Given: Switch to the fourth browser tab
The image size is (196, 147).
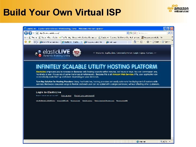Looking at the screenshot, I should pyautogui.click(x=116, y=42).
